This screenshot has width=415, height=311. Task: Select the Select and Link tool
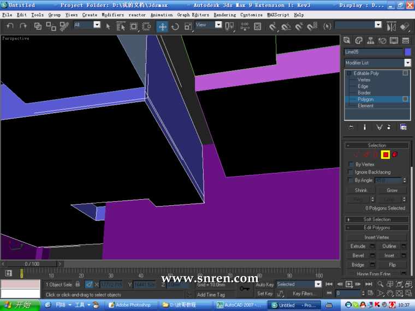coord(38,26)
